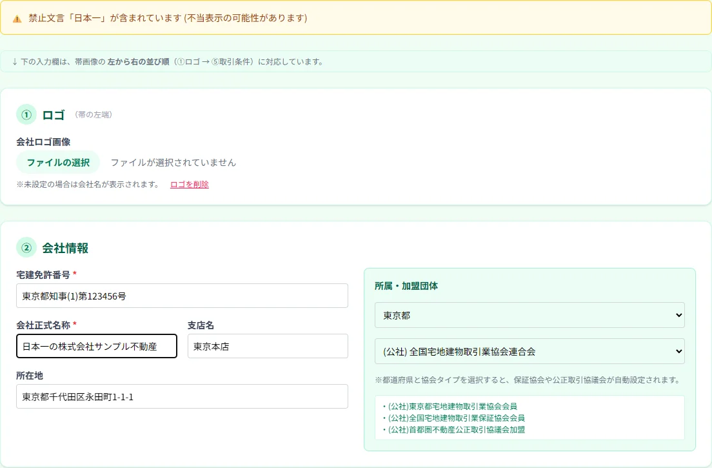Image resolution: width=712 pixels, height=468 pixels.
Task: Click the 禁止文言「日本一」 warning message text
Action: point(168,18)
